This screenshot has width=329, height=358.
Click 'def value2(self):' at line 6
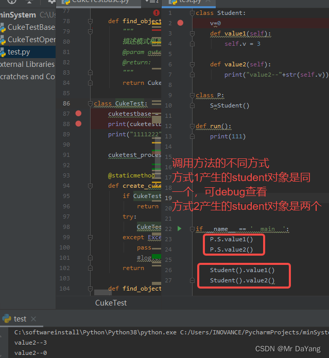pos(240,64)
